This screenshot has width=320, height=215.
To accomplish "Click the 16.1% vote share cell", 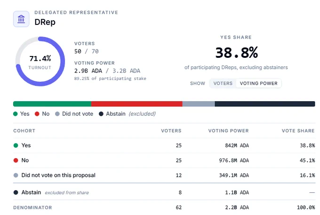I will tap(307, 175).
